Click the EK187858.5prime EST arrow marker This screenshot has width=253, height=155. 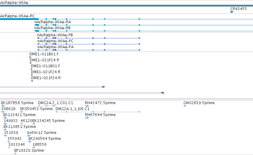(3, 106)
